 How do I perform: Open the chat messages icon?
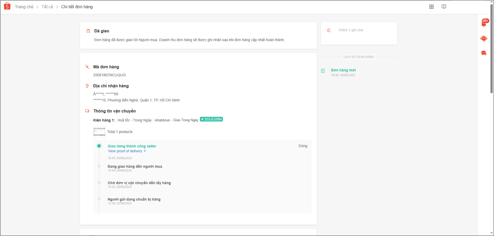pyautogui.click(x=484, y=53)
